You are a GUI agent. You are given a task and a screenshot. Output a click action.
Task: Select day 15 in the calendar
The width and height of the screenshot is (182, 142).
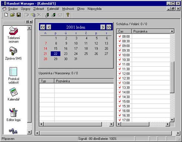[56, 49]
